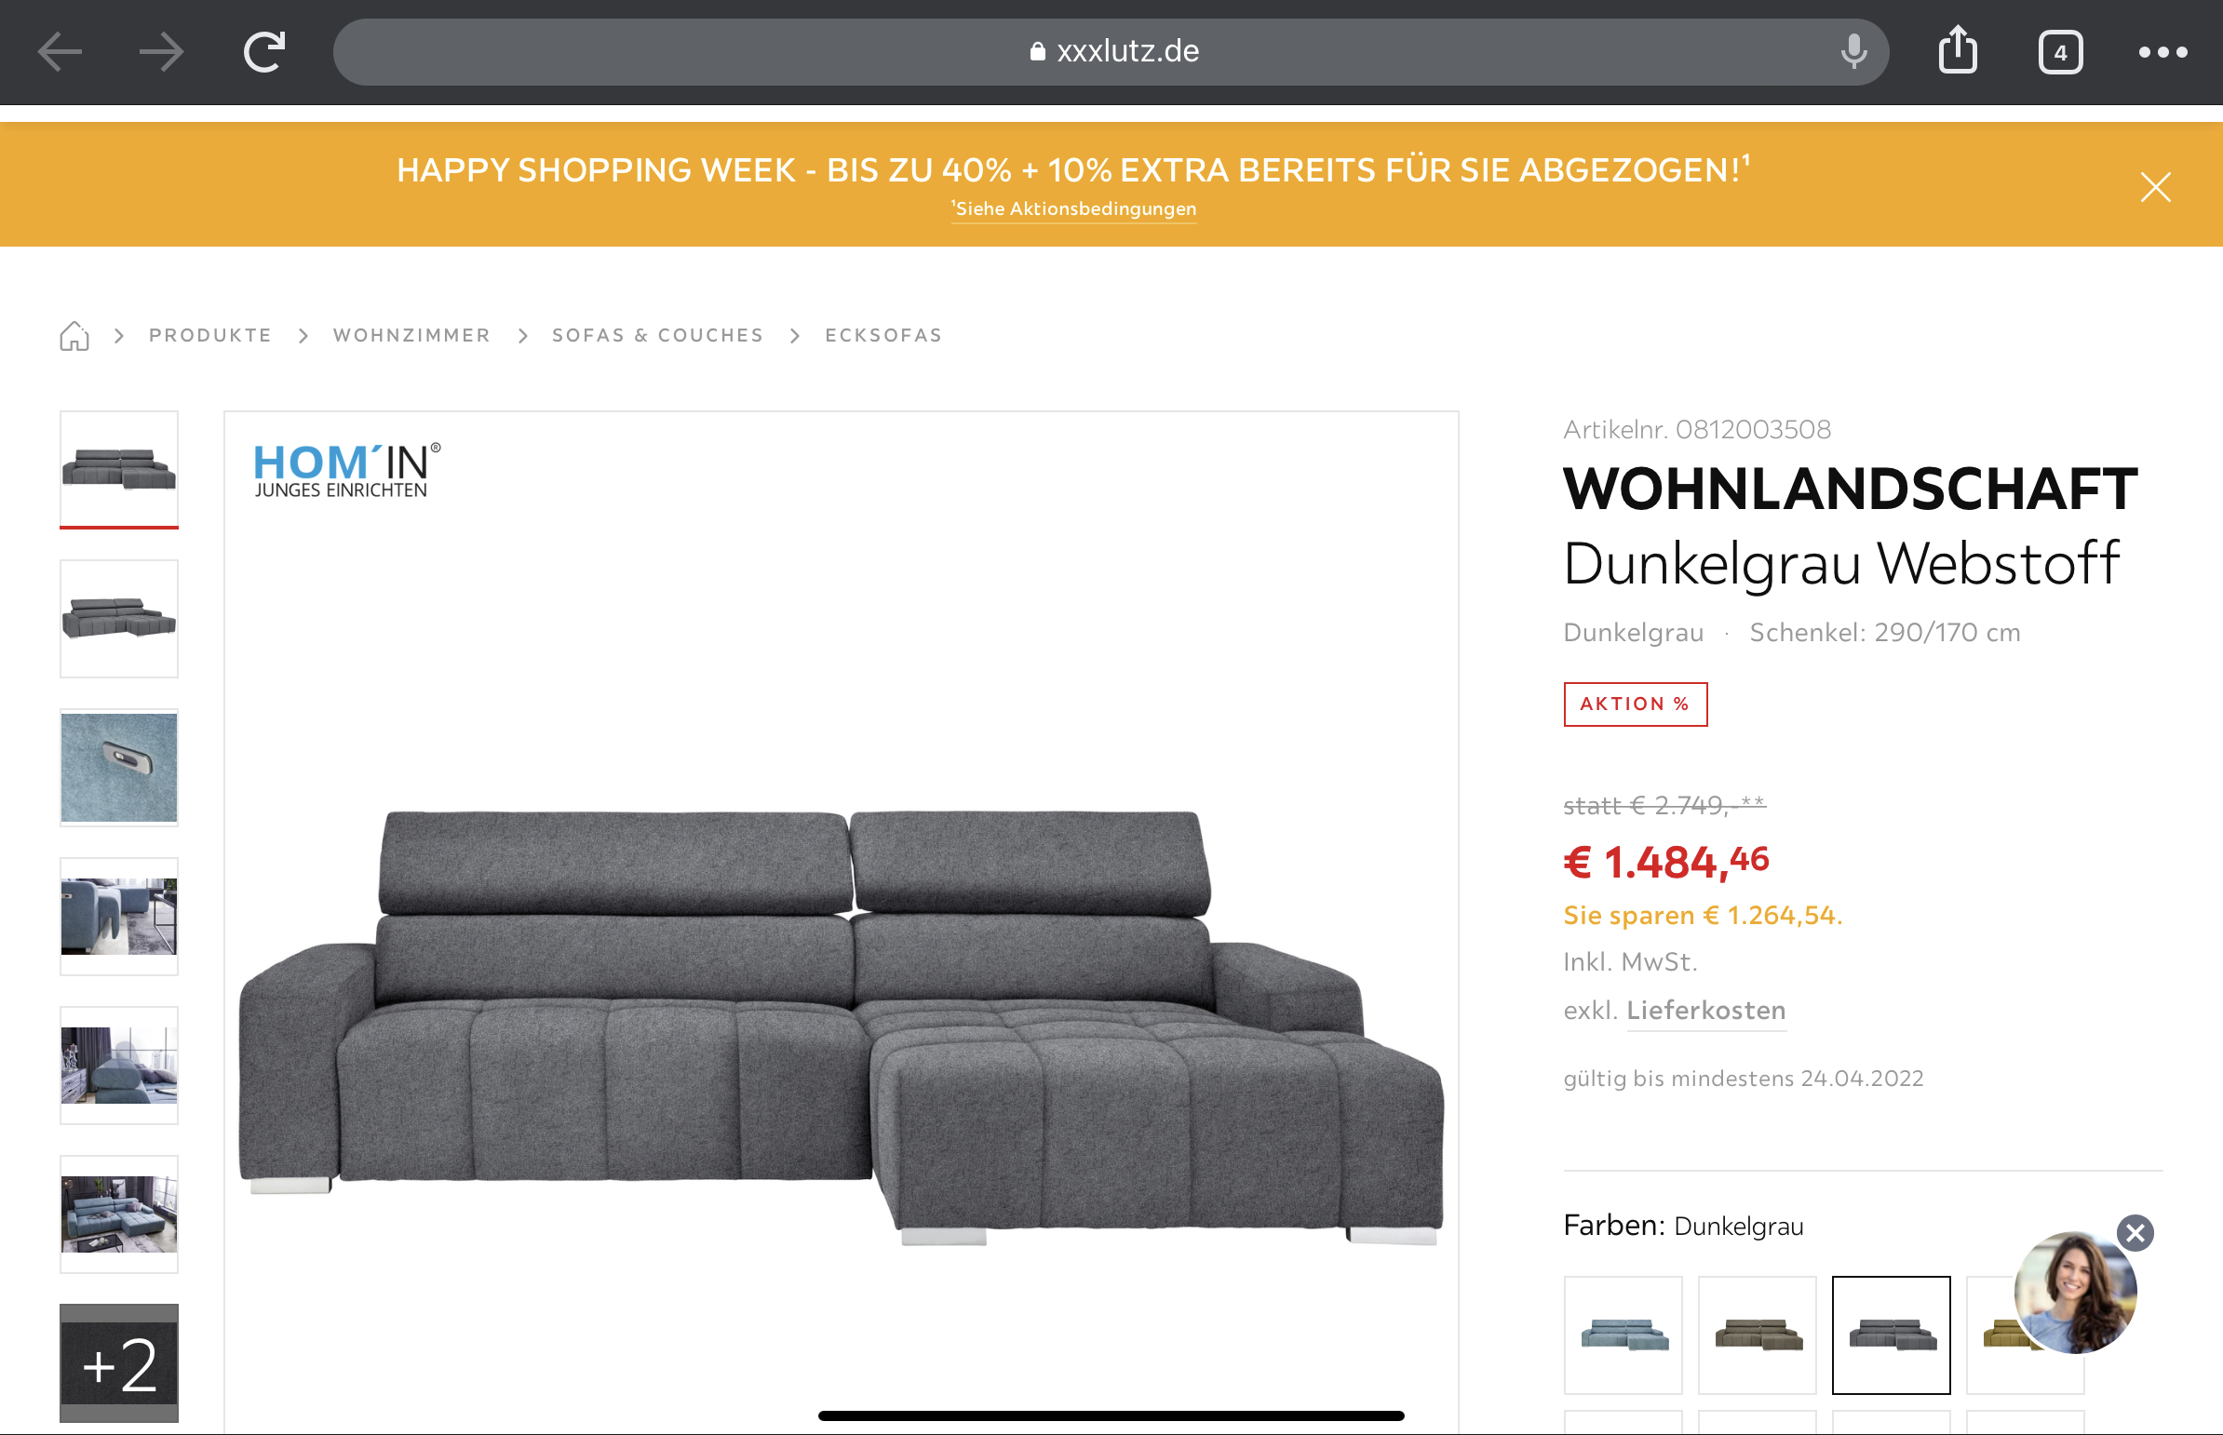This screenshot has width=2223, height=1435.
Task: Reload the page with the refresh icon
Action: pos(263,52)
